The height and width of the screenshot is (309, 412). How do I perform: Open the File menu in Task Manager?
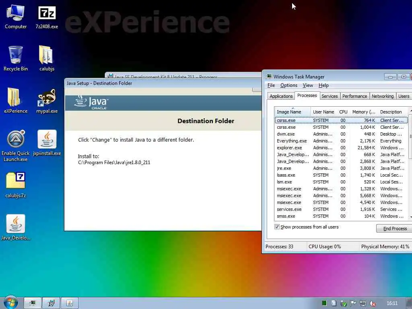271,85
